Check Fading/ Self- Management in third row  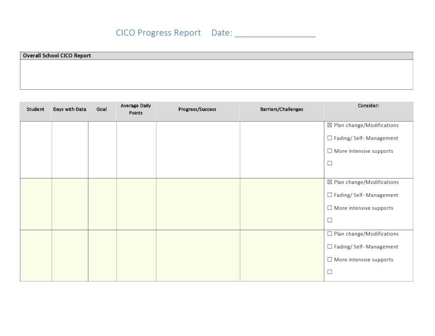[330, 246]
